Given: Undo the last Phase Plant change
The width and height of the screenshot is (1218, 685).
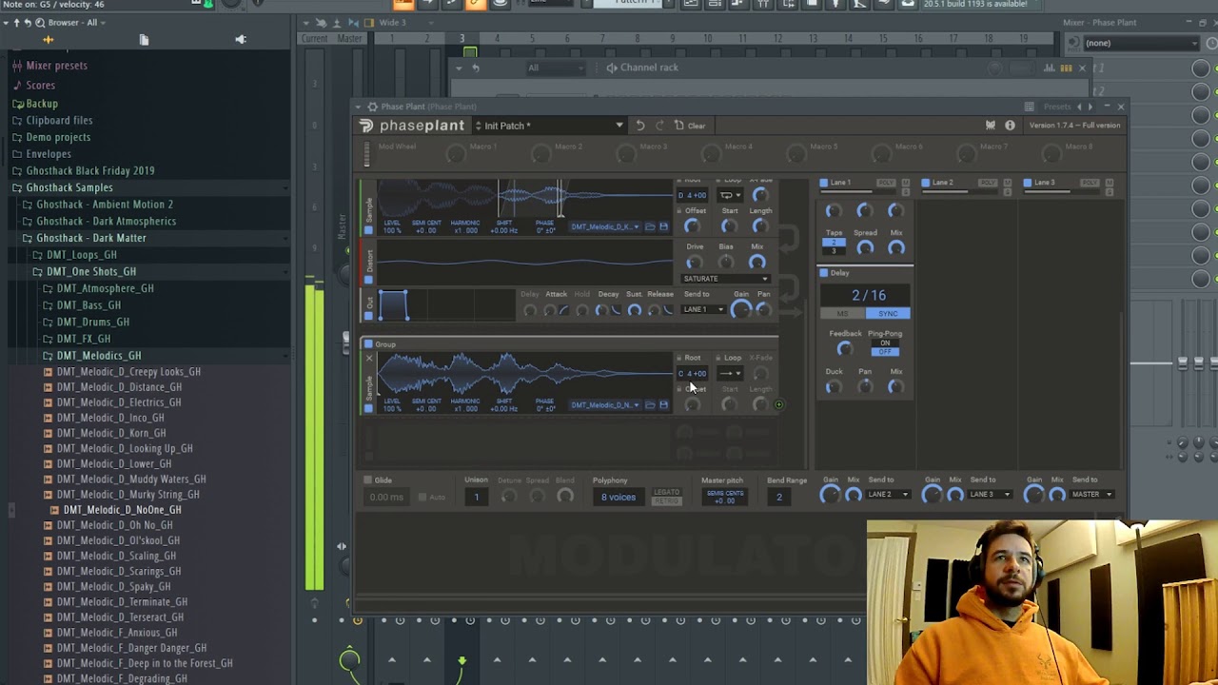Looking at the screenshot, I should click(x=640, y=126).
